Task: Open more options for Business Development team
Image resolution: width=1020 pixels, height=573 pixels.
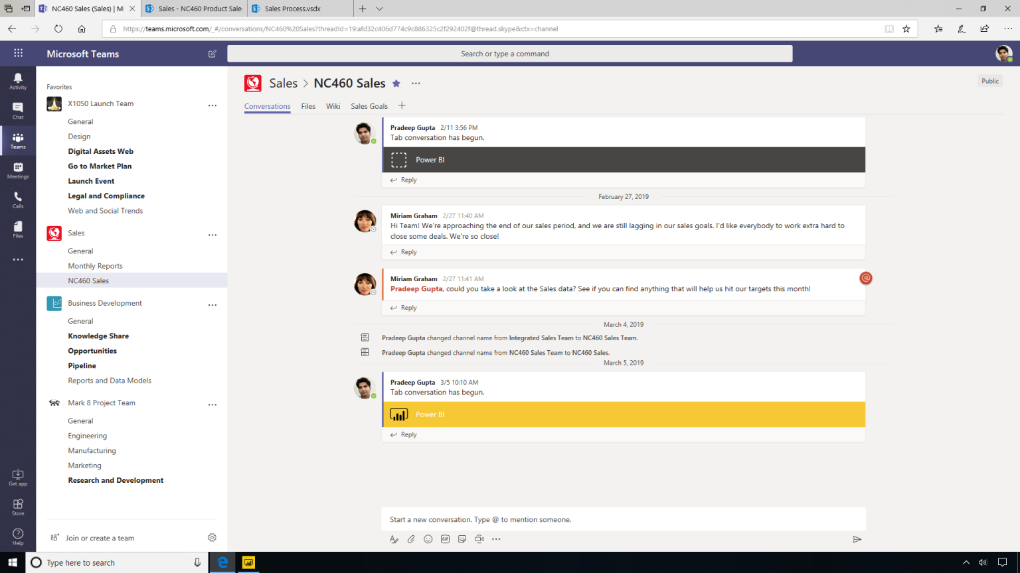Action: coord(212,304)
